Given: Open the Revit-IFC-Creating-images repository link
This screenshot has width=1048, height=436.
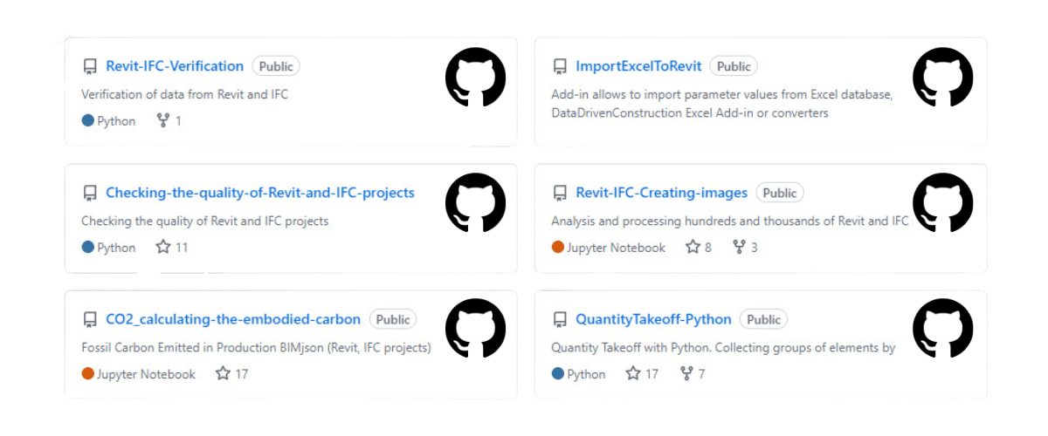Looking at the screenshot, I should pos(661,193).
